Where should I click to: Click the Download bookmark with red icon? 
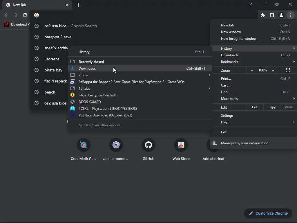17,24
